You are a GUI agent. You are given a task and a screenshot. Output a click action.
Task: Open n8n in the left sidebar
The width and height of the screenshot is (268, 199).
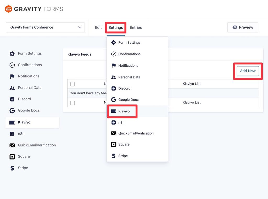point(32,134)
